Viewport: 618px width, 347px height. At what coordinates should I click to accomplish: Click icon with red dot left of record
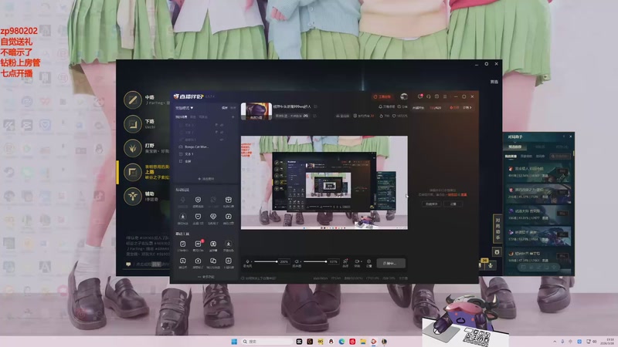click(x=345, y=261)
